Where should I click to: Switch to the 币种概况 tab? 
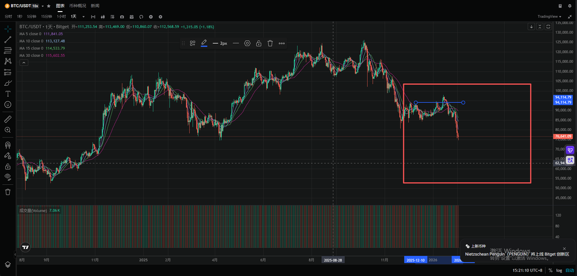pos(77,6)
